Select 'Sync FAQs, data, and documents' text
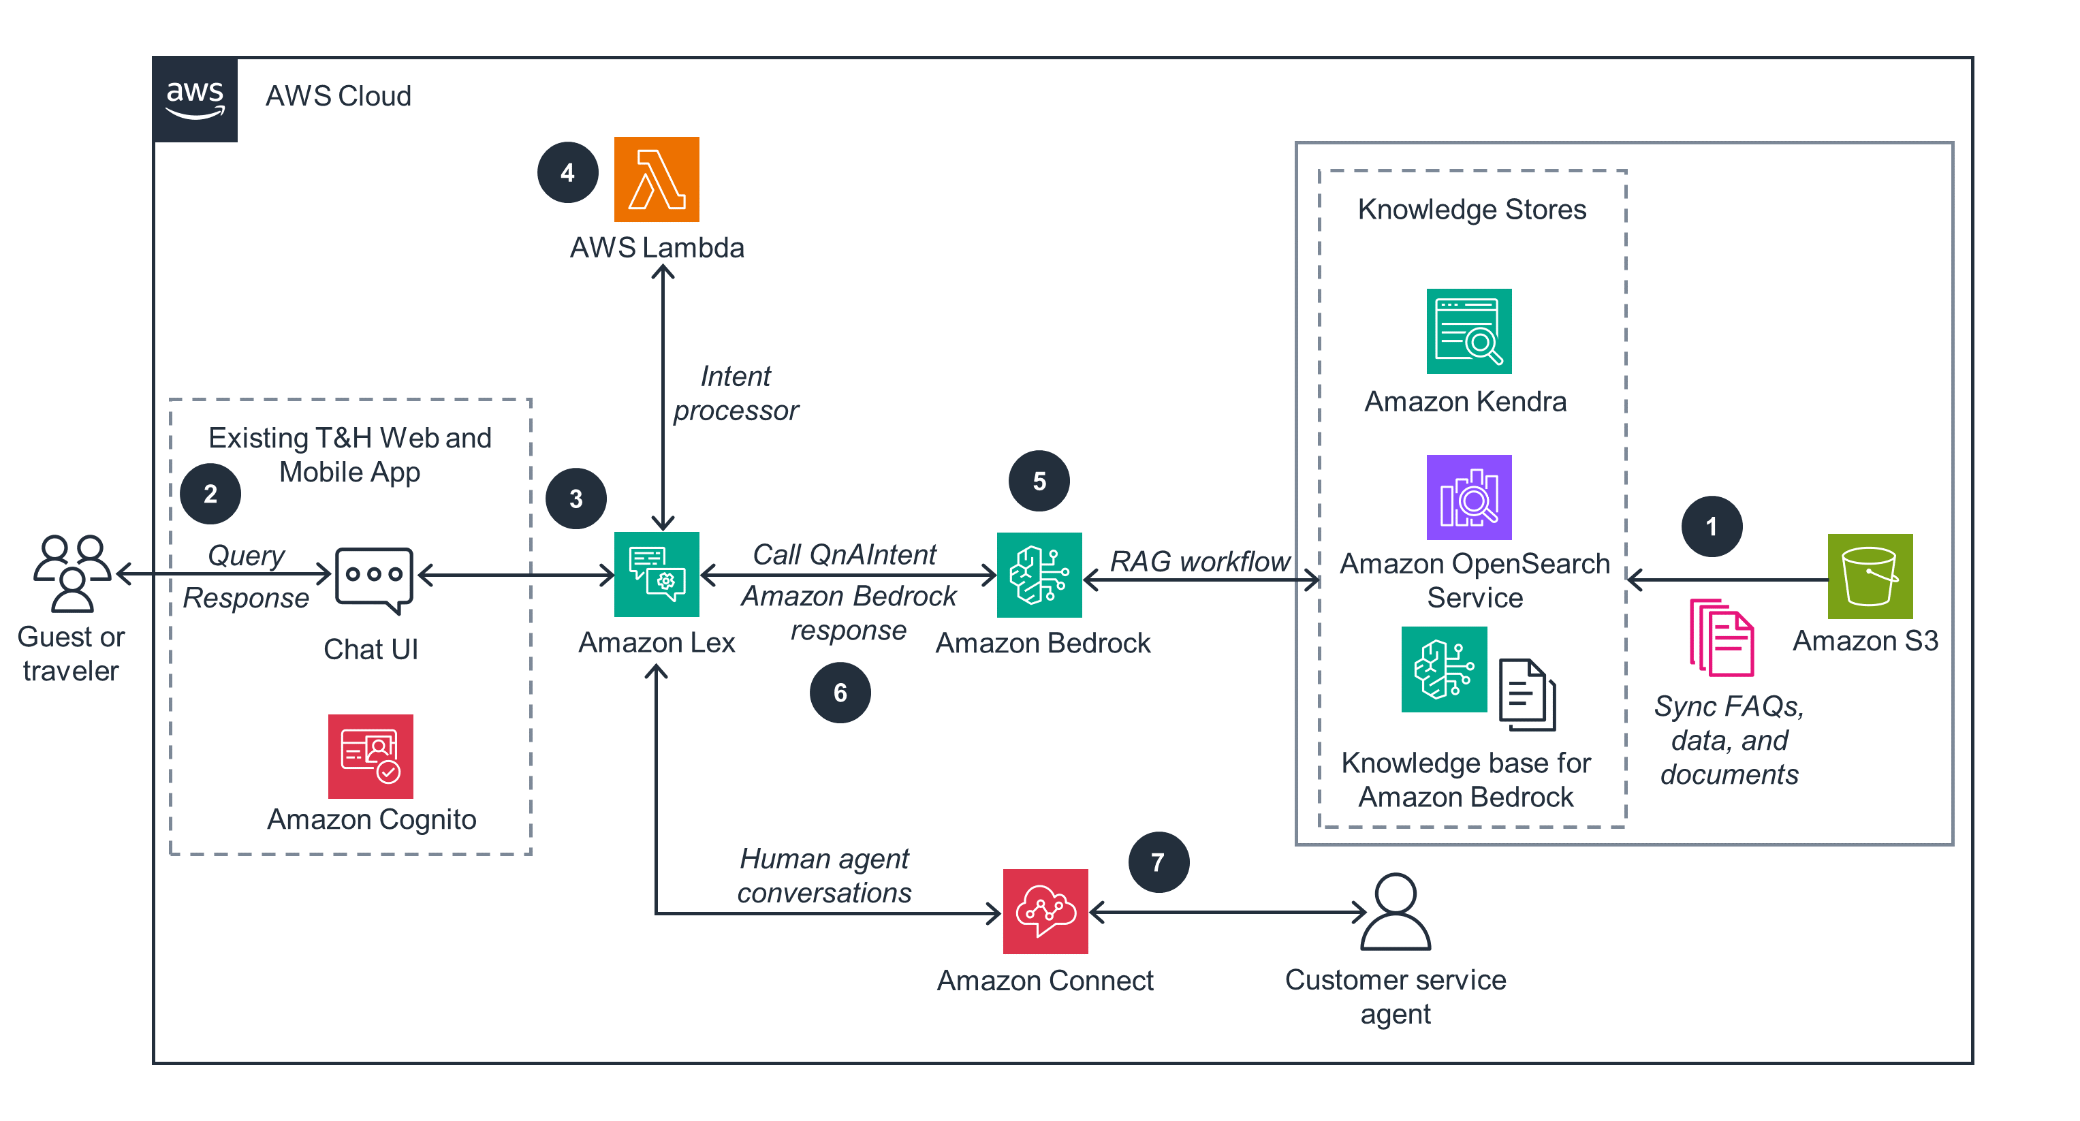 (1729, 740)
